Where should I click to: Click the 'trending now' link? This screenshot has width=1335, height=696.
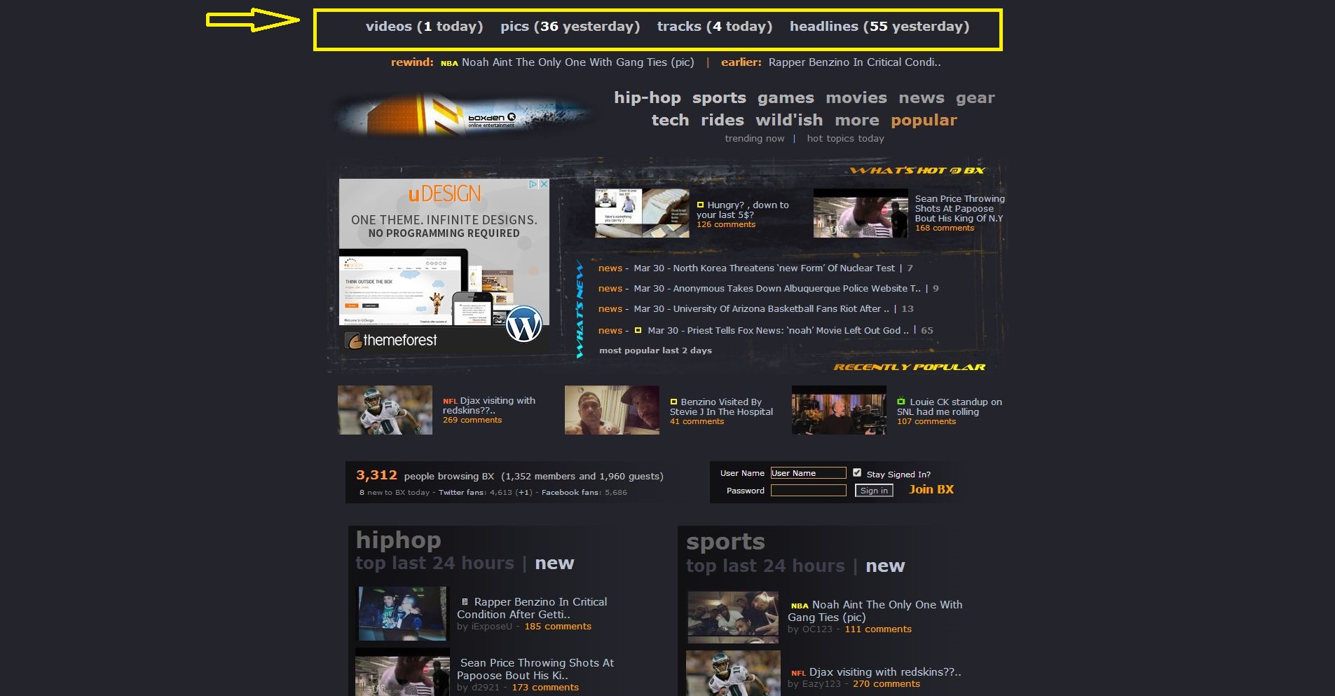coord(754,139)
